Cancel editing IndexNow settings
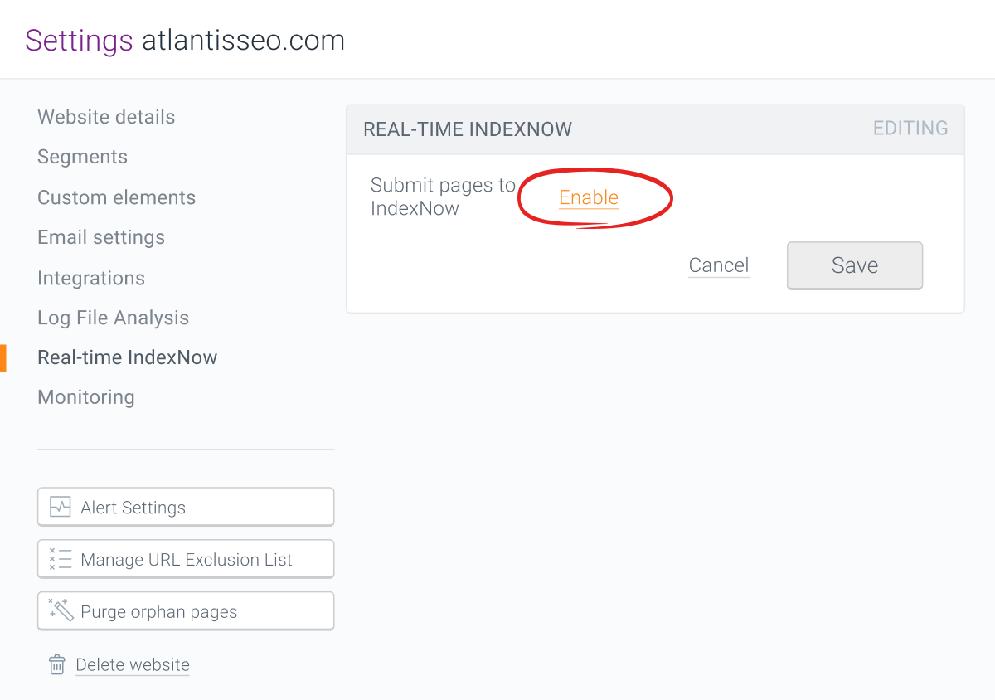Screen dimensions: 995x700 719,265
